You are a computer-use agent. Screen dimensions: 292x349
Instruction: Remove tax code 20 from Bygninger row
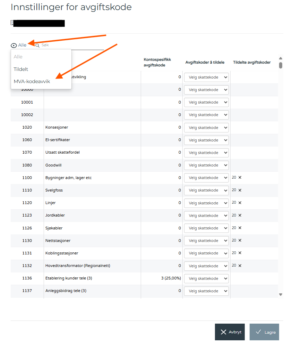tap(240, 177)
